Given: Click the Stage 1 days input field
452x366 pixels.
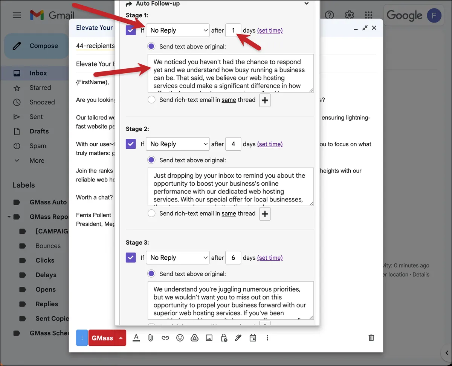Looking at the screenshot, I should 234,30.
